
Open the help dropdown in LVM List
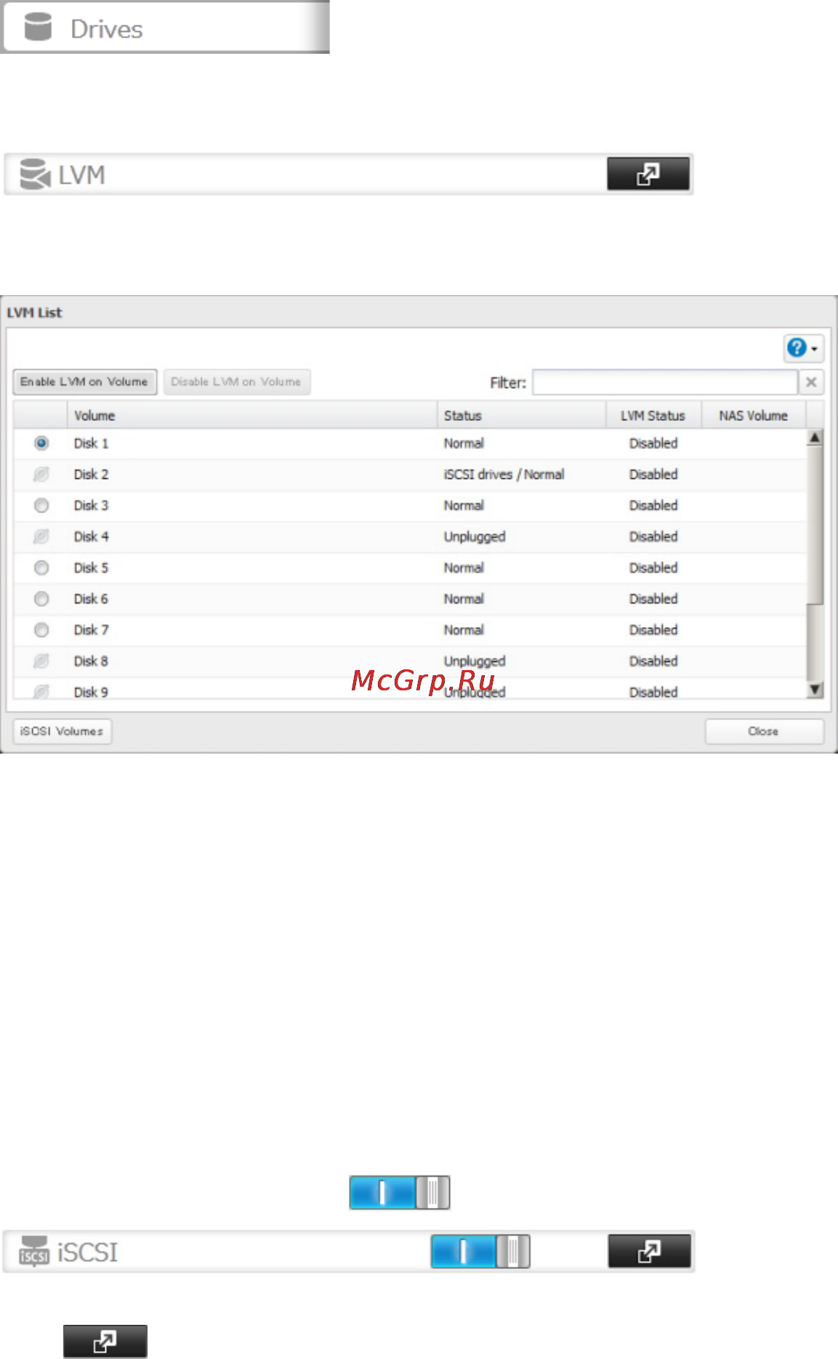click(803, 348)
